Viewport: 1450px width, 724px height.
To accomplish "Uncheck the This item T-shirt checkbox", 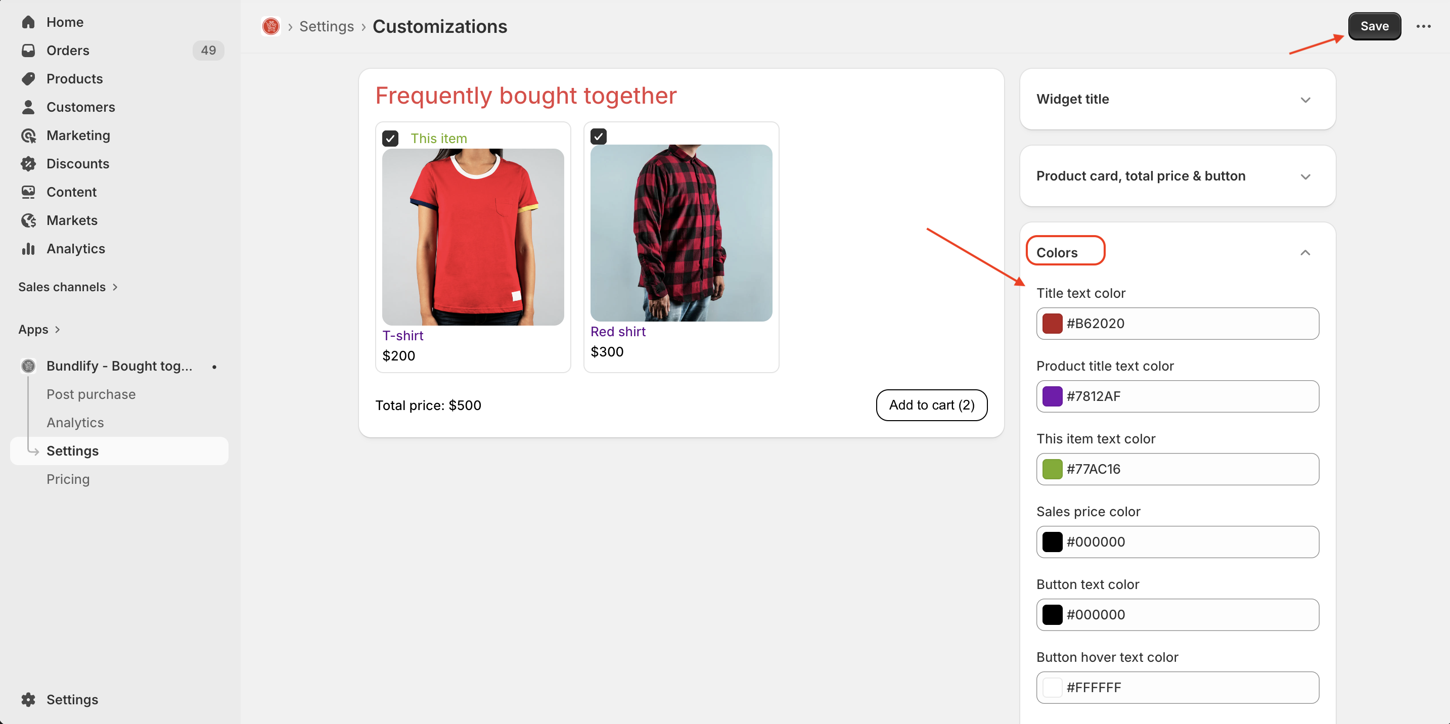I will (x=390, y=138).
